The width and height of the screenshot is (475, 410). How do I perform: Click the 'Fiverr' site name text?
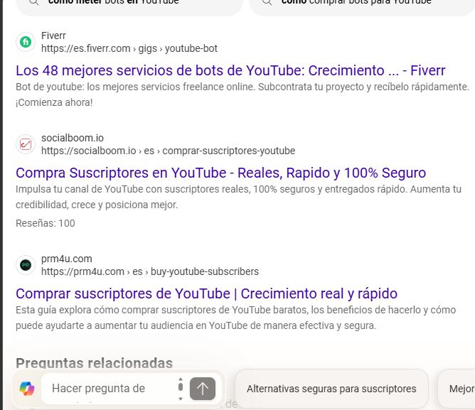click(x=53, y=36)
